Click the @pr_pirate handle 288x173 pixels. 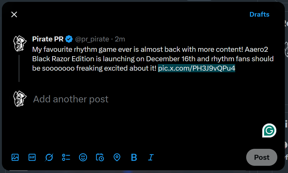coord(92,39)
